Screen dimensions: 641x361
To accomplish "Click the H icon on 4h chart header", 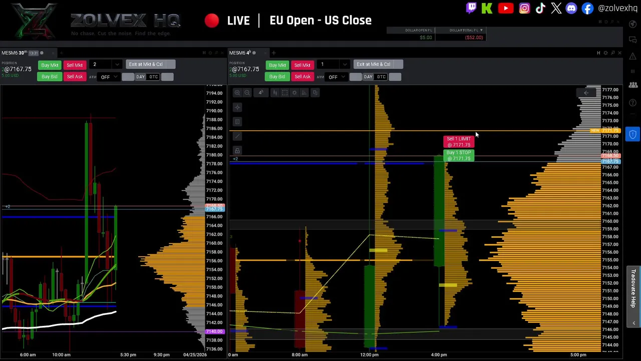I will pyautogui.click(x=598, y=53).
